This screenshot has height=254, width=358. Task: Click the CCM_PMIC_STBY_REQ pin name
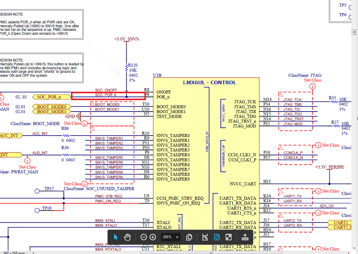(x=180, y=198)
